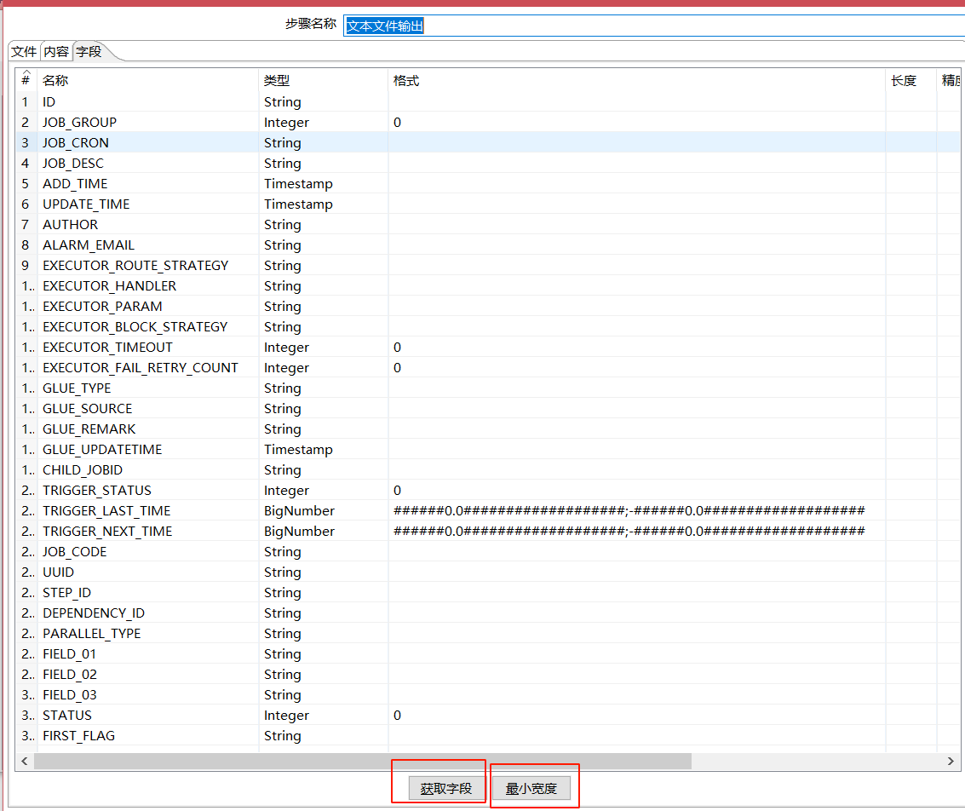Click the 类型 column header
This screenshot has width=965, height=811.
click(322, 81)
